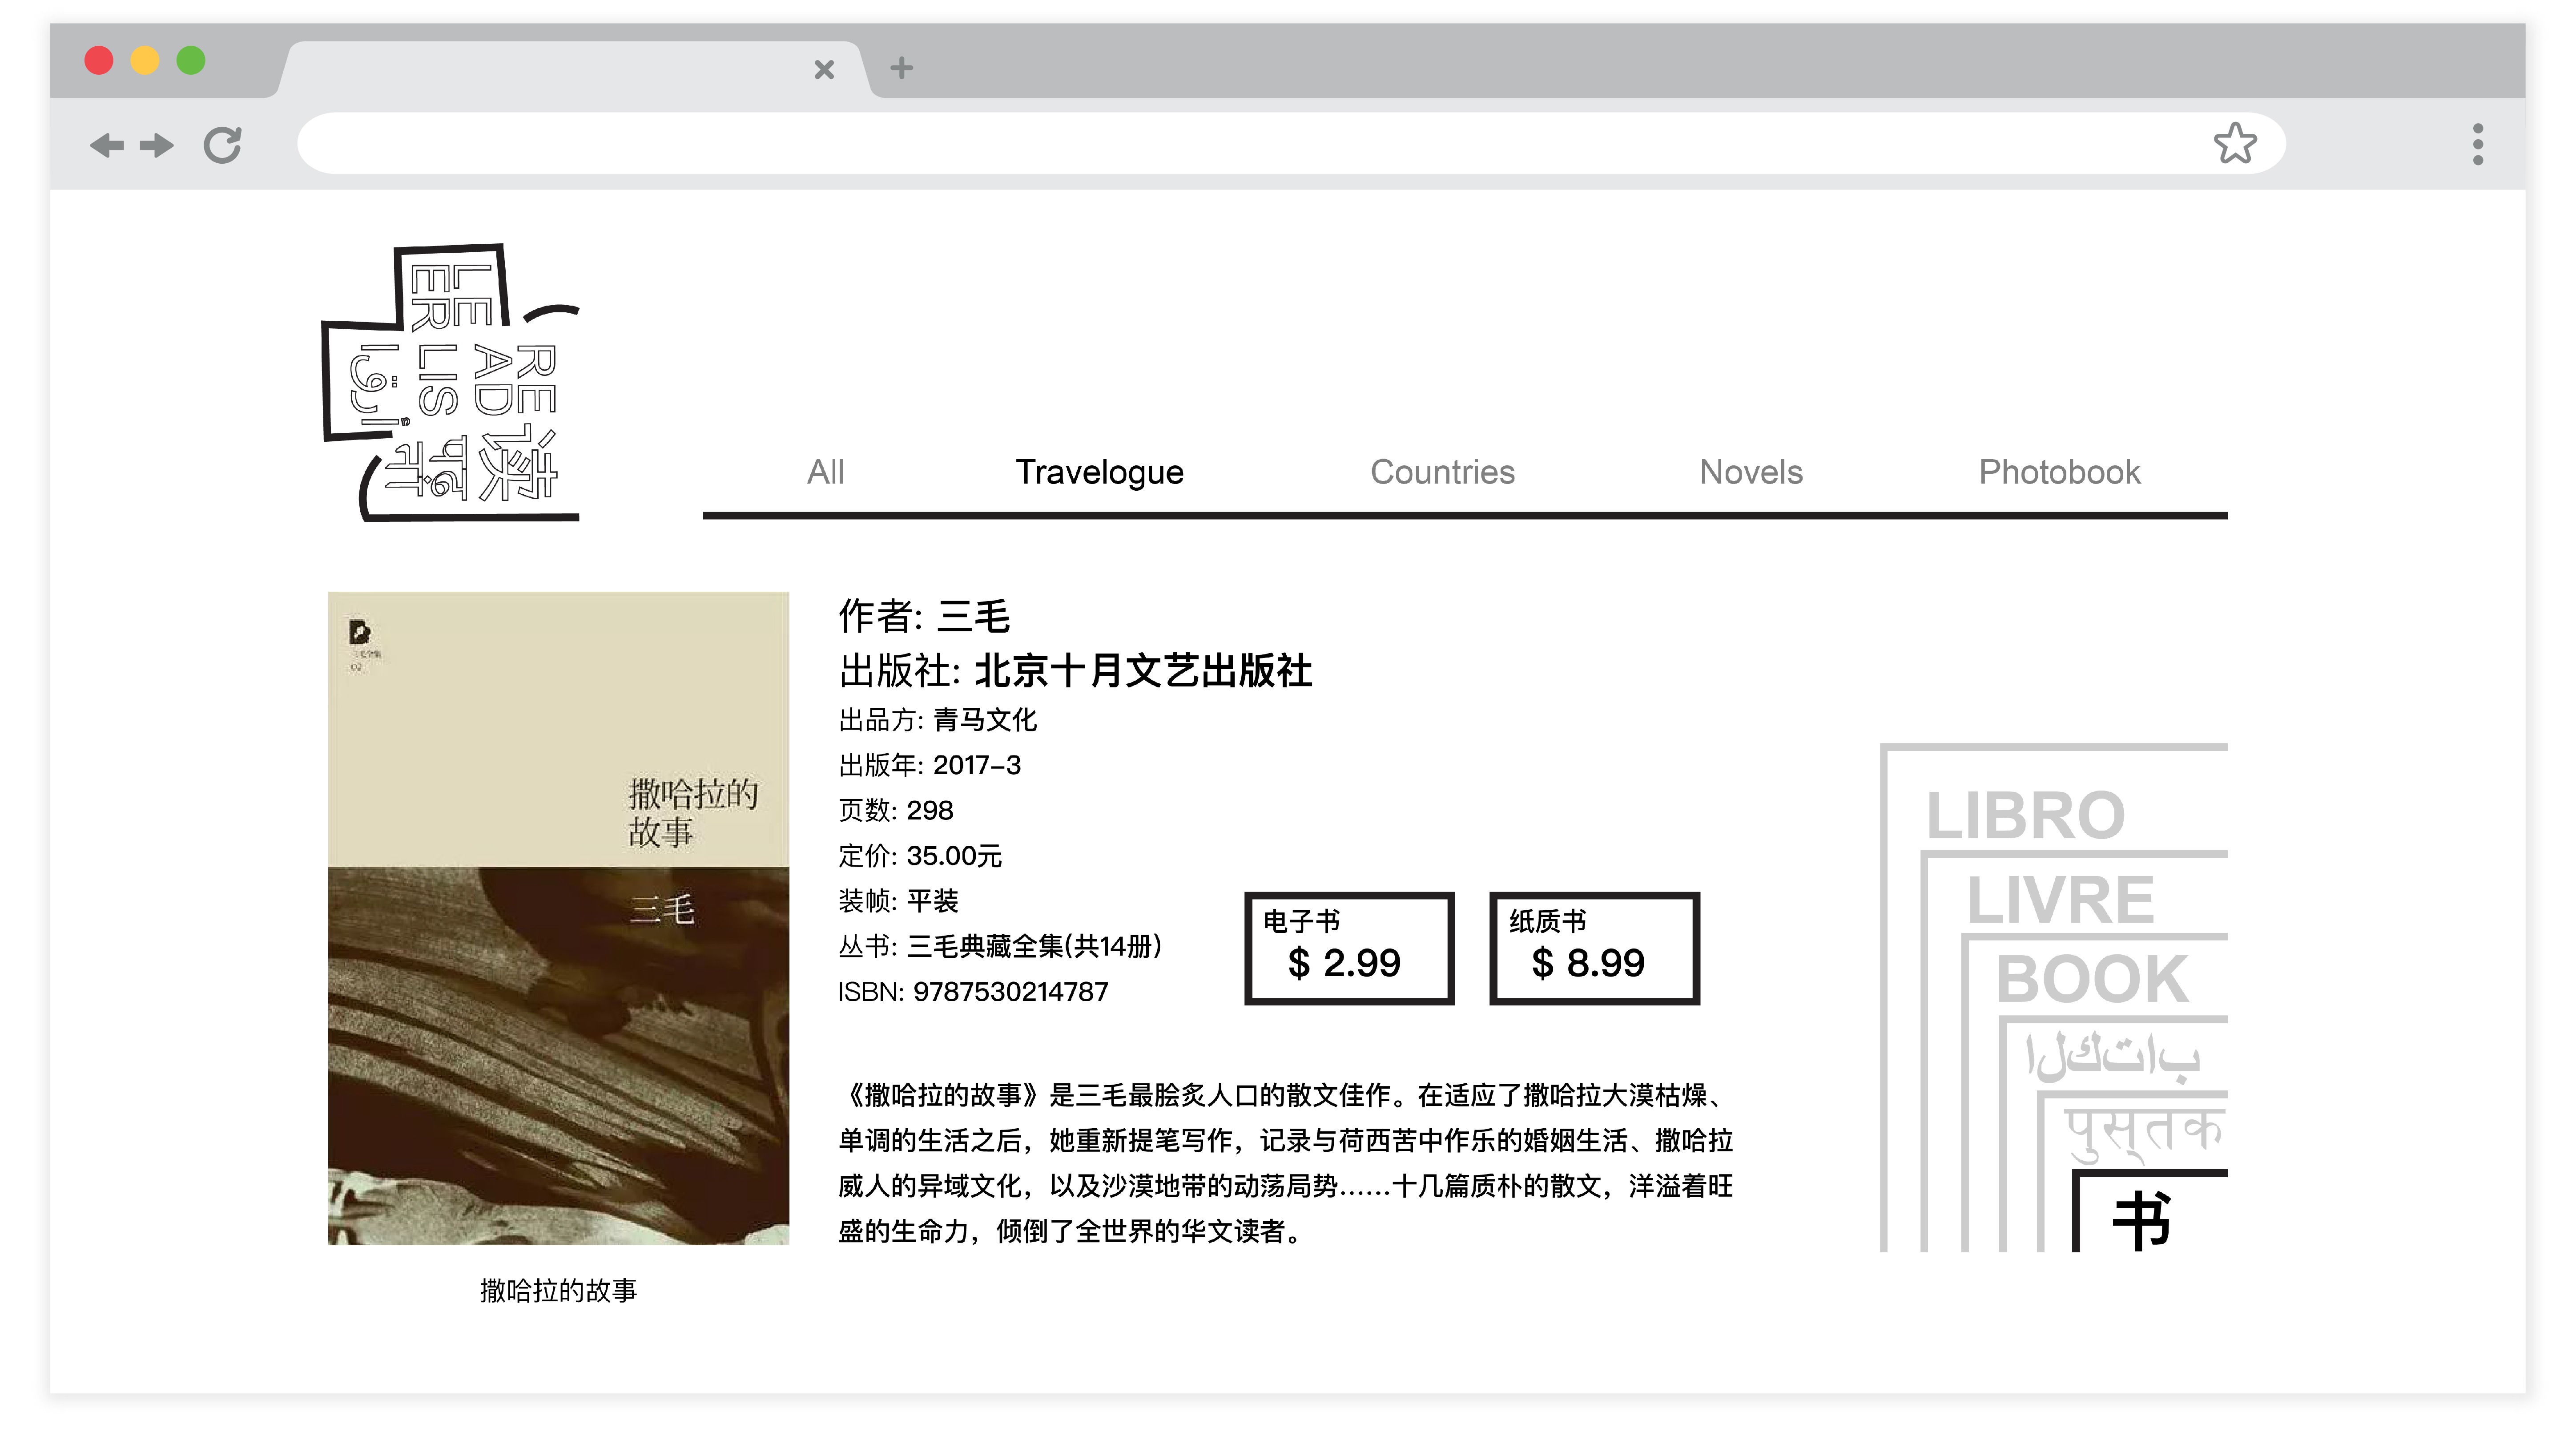
Task: Switch to the All category tab
Action: pos(825,472)
